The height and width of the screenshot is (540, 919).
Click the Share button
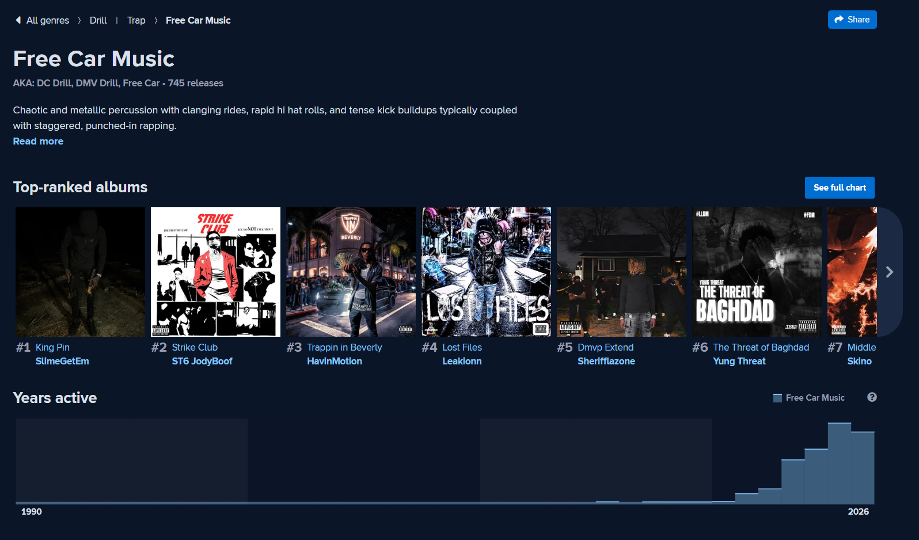click(x=852, y=20)
